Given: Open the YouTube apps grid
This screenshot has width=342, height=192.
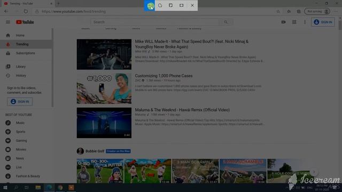Looking at the screenshot, I should pos(294,22).
